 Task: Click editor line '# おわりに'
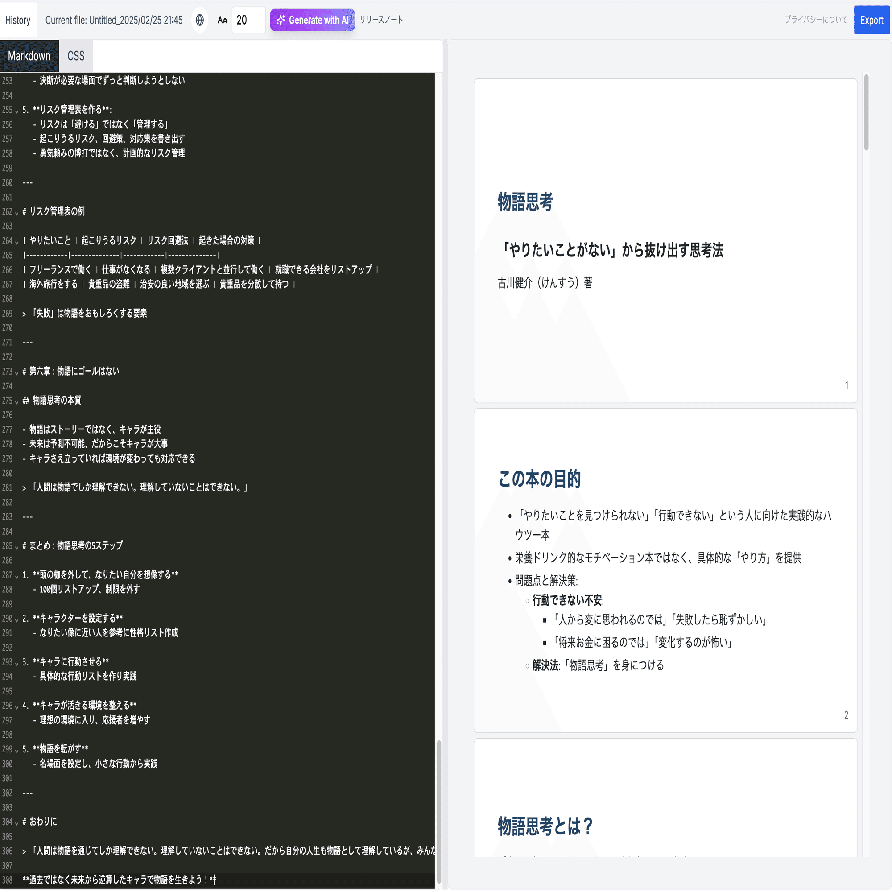point(40,822)
